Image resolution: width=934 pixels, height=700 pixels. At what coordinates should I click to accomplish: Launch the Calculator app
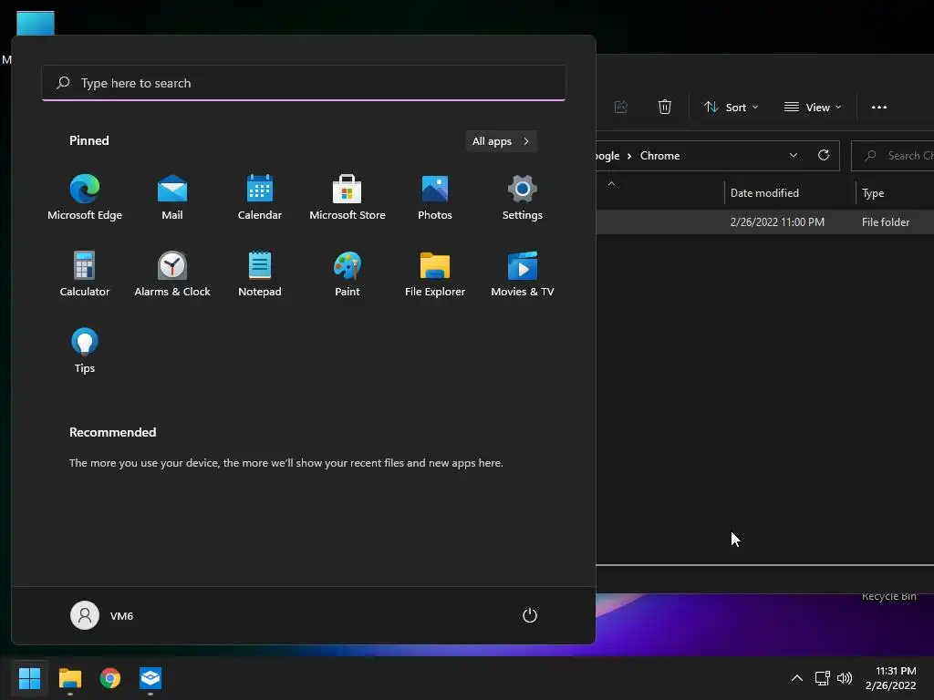coord(85,273)
